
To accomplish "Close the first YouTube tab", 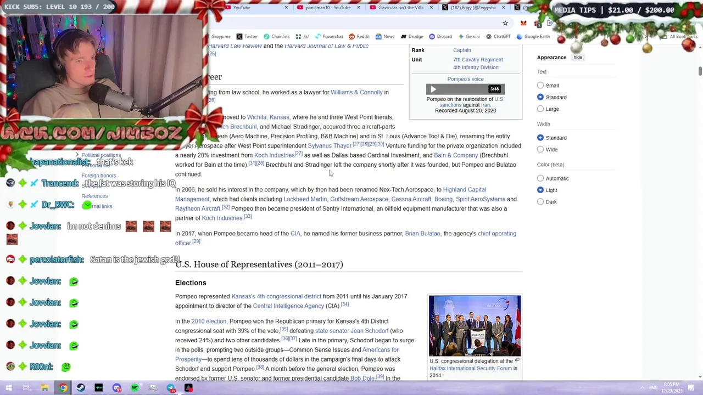I will (286, 8).
